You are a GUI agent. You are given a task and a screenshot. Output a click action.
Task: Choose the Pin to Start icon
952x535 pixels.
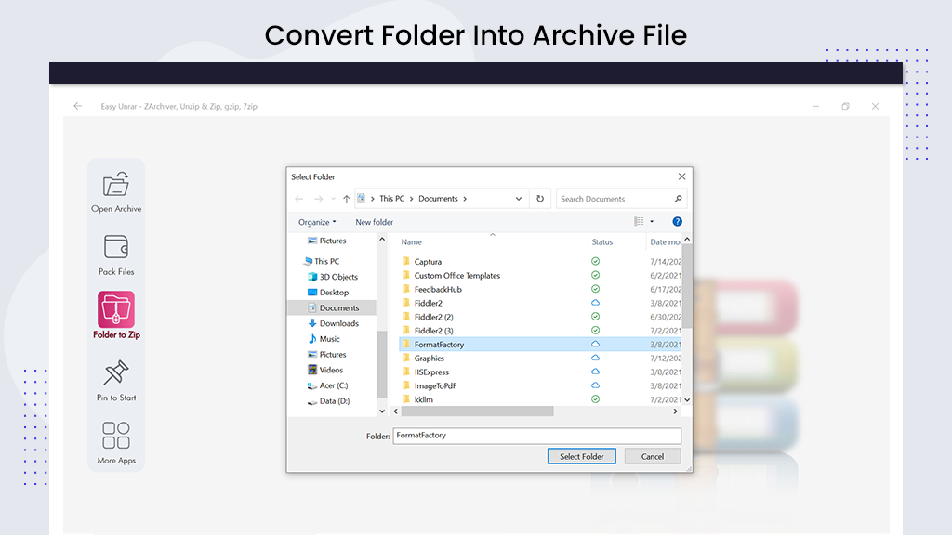coord(116,373)
